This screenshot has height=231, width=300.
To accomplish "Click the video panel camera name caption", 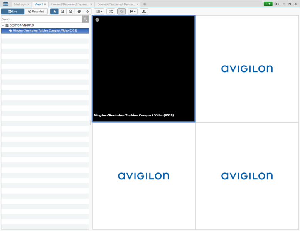I will [x=134, y=115].
